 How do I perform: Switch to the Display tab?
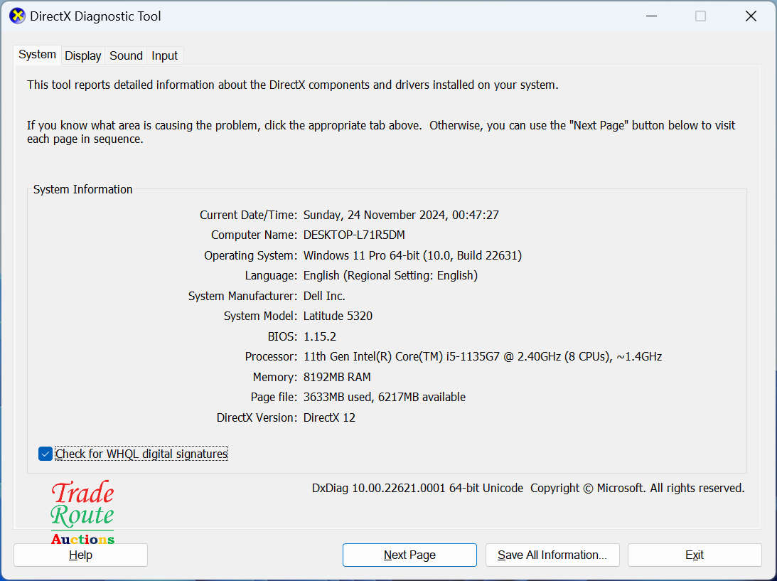82,55
